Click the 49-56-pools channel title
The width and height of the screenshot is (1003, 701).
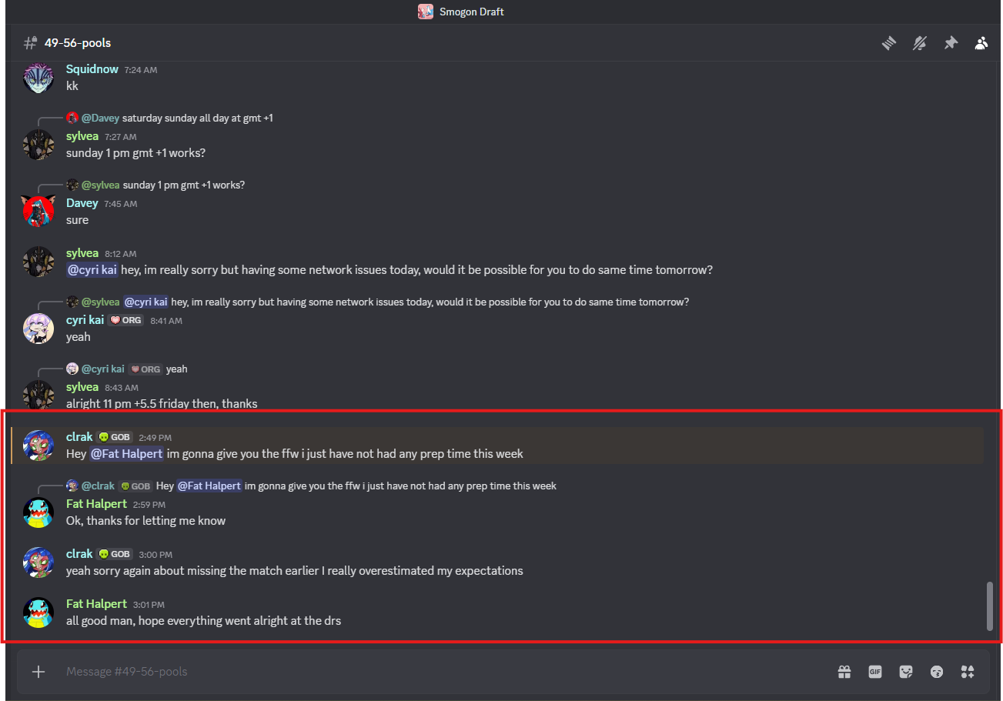[78, 43]
